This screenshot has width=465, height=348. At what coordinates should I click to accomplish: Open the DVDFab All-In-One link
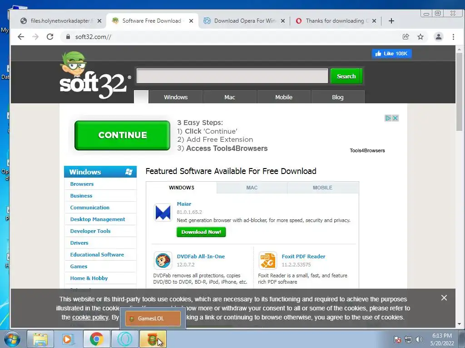(201, 256)
